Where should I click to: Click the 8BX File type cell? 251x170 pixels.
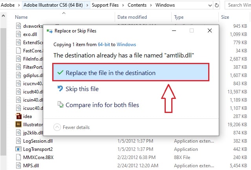click(182, 157)
